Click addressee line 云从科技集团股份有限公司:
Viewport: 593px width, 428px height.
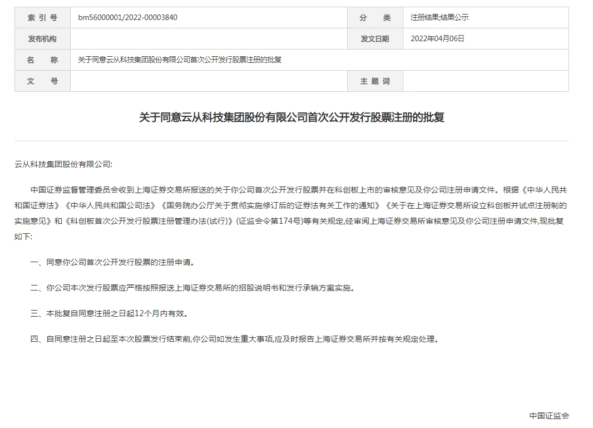[63, 164]
